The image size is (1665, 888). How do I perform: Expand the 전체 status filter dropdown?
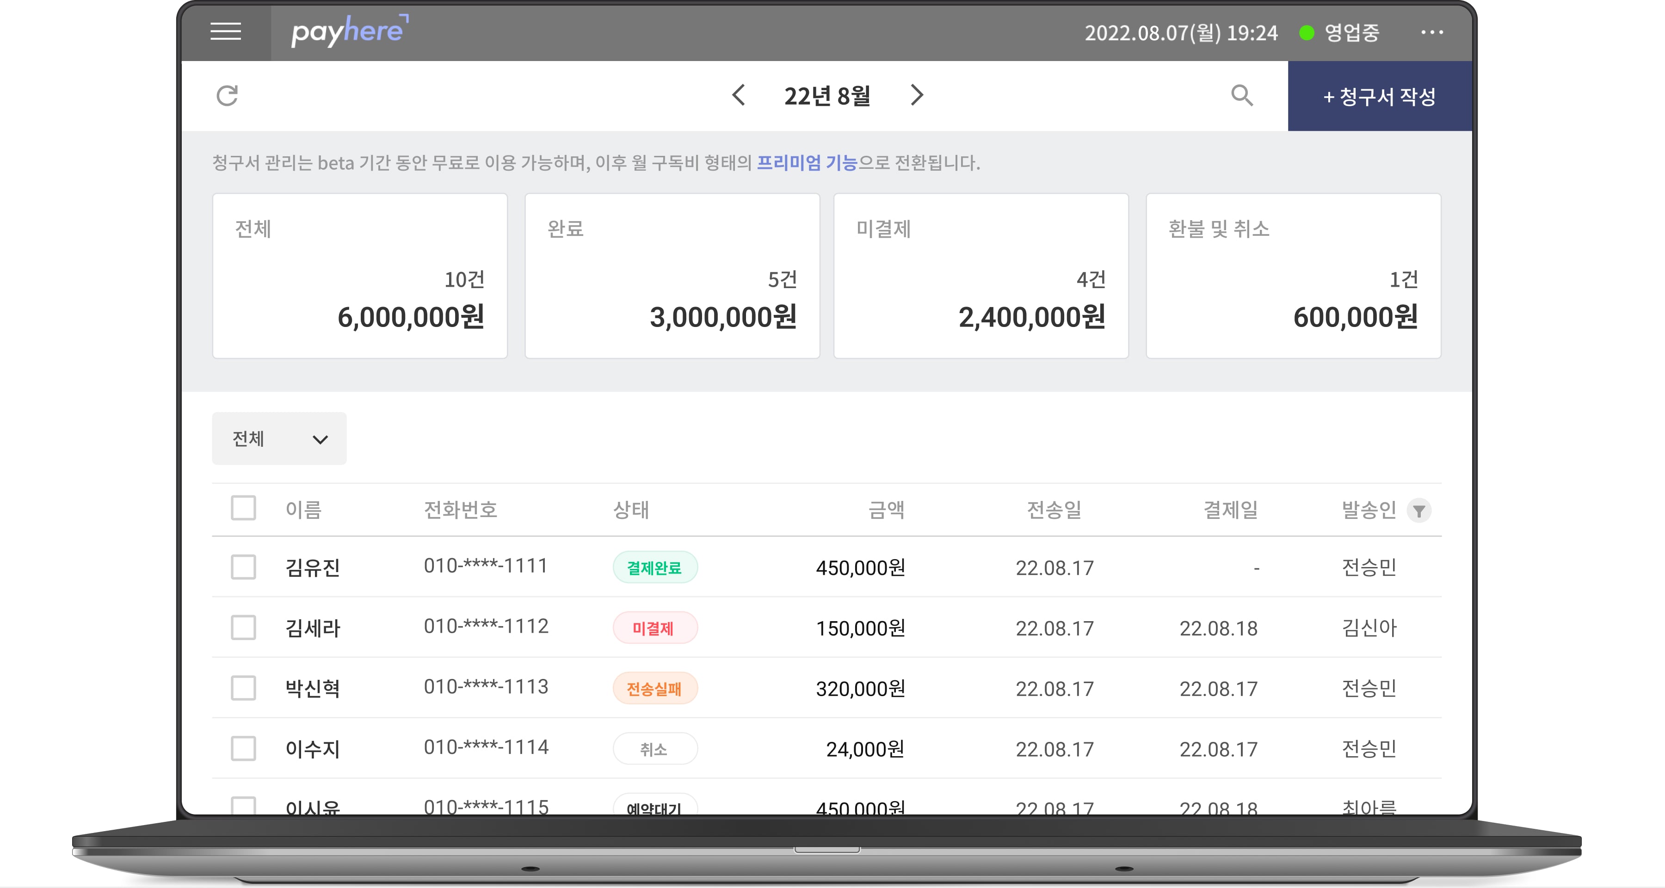(x=279, y=439)
